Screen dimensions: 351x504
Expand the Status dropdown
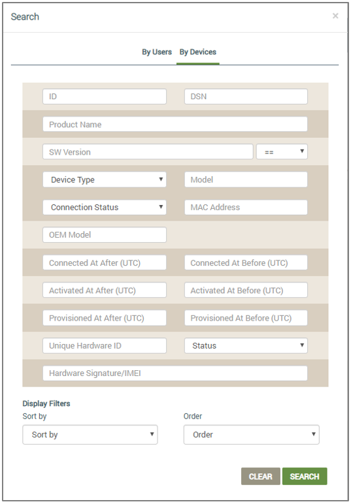246,345
